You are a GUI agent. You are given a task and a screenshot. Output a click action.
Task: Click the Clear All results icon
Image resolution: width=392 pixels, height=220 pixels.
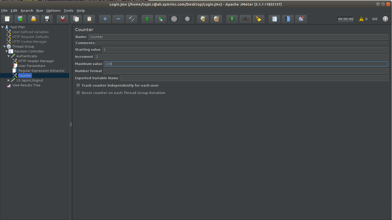(216, 19)
